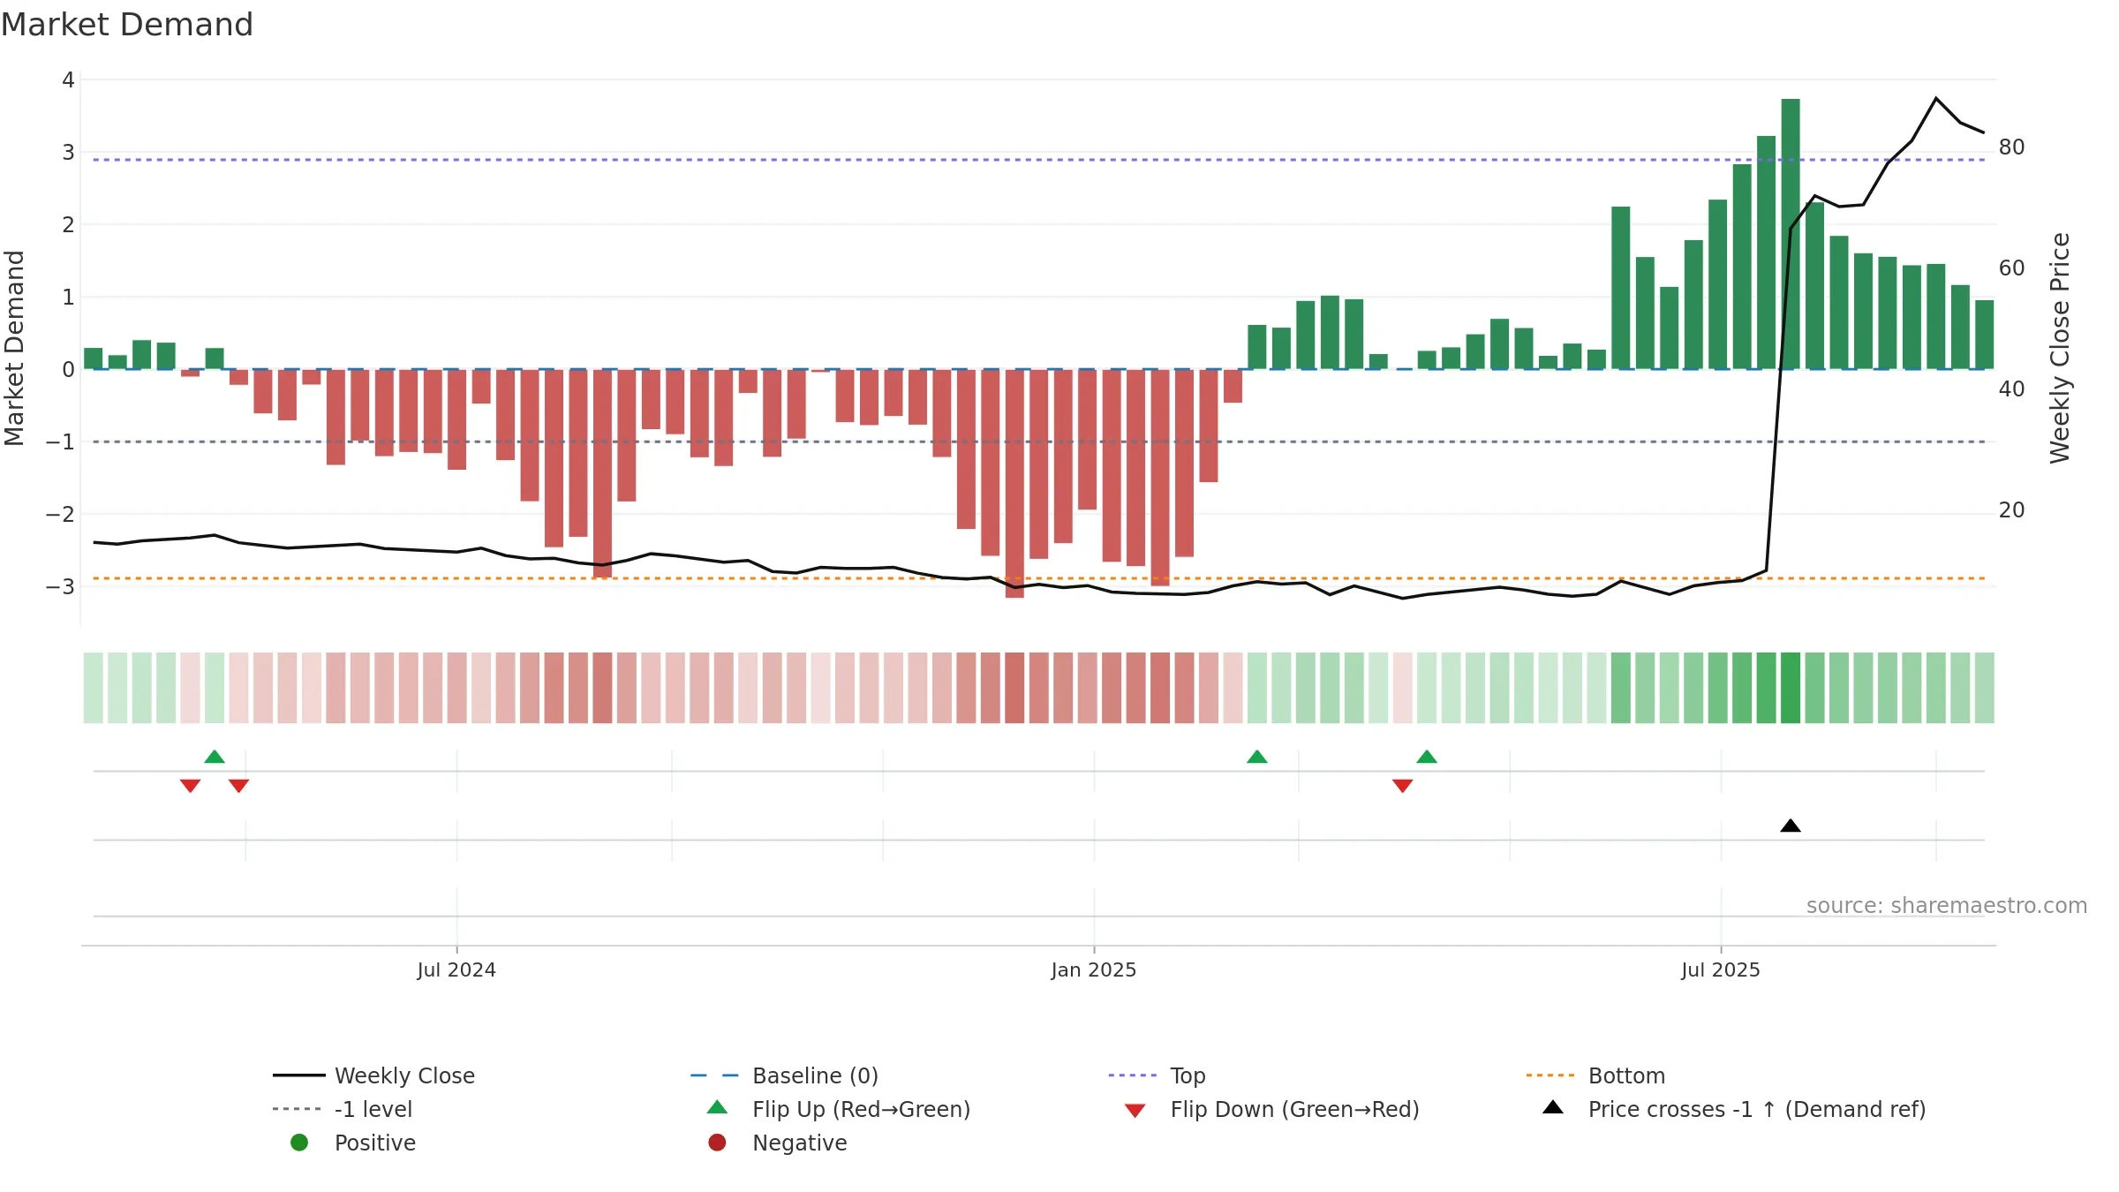Image resolution: width=2119 pixels, height=1192 pixels.
Task: Click the first red flip-down marker, in 2024
Action: [x=190, y=786]
